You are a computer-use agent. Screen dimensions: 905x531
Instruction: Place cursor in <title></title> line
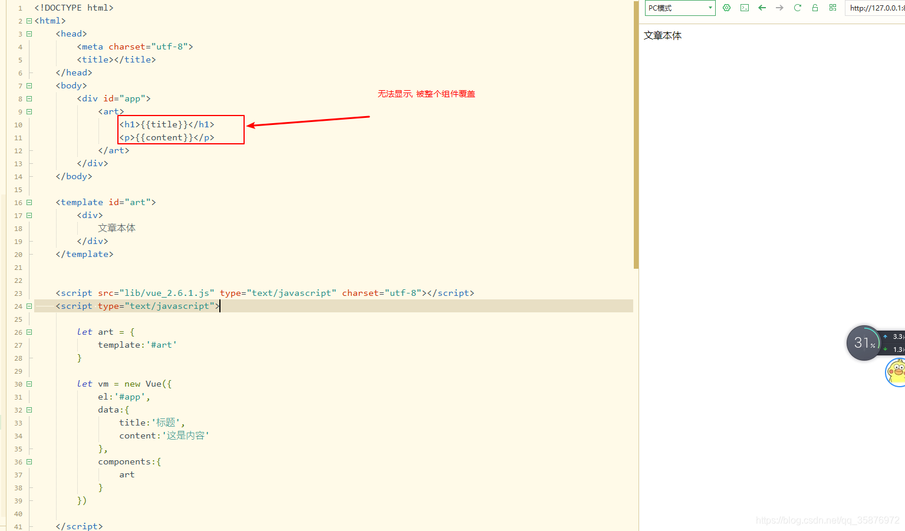116,60
